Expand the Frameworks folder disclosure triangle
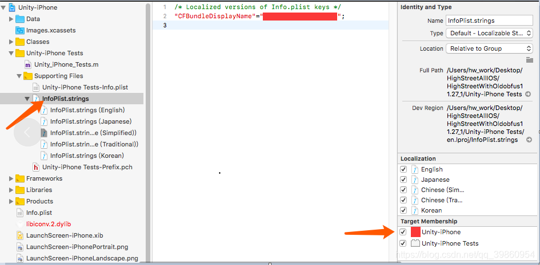This screenshot has width=540, height=265. 11,178
